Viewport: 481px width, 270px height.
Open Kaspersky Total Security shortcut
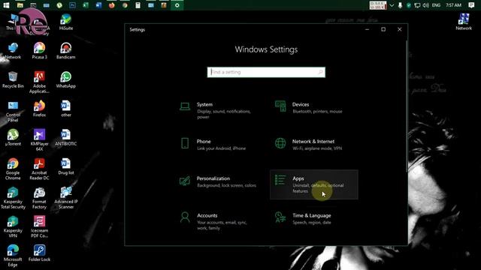(x=13, y=198)
